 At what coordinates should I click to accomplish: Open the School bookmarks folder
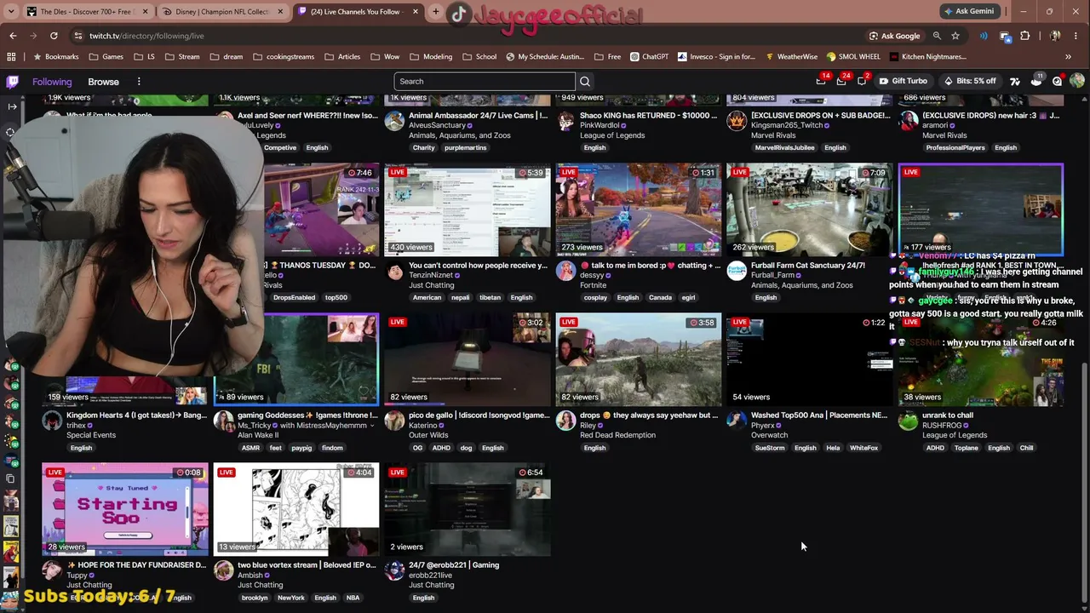click(x=479, y=57)
